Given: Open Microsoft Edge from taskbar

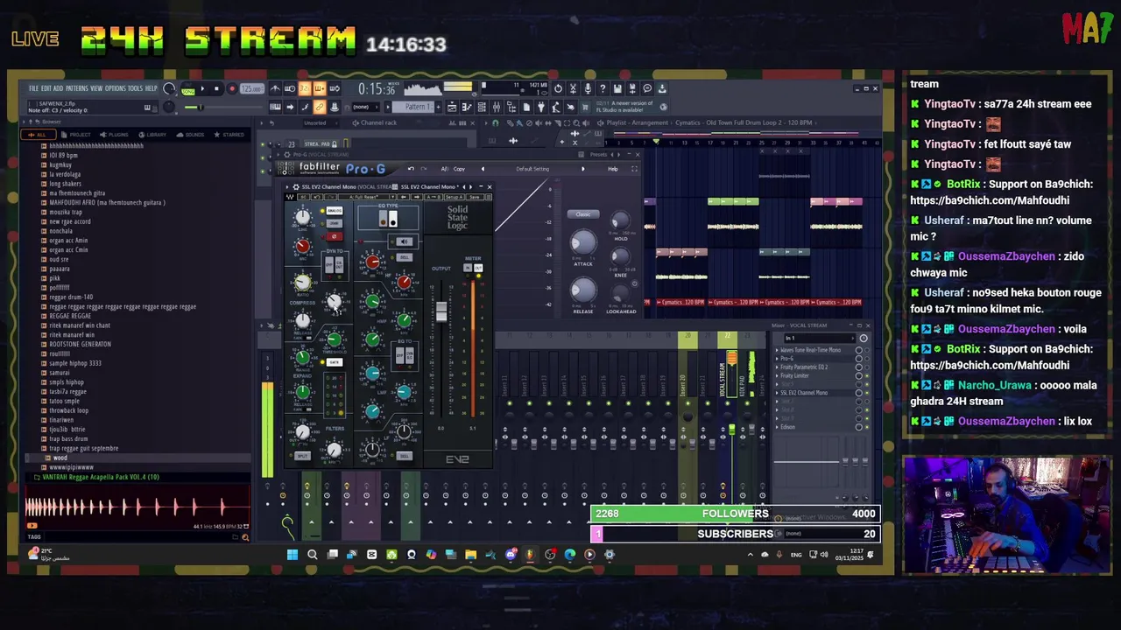Looking at the screenshot, I should point(570,554).
